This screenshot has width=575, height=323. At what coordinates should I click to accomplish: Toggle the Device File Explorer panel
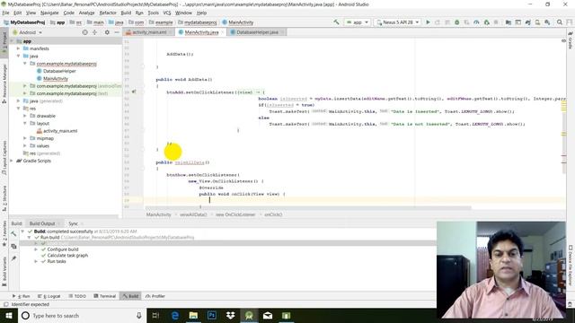pyautogui.click(x=571, y=266)
